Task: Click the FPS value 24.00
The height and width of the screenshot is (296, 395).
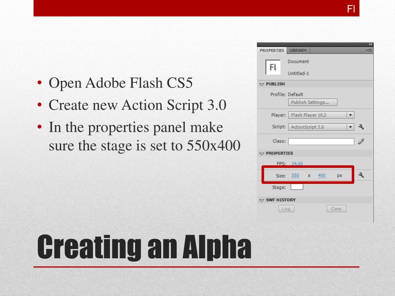Action: [297, 164]
